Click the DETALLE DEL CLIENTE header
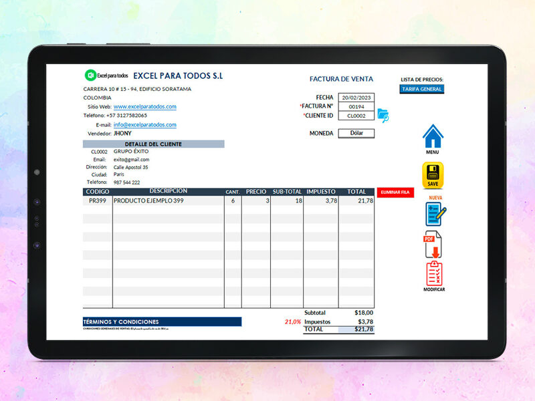 [154, 144]
